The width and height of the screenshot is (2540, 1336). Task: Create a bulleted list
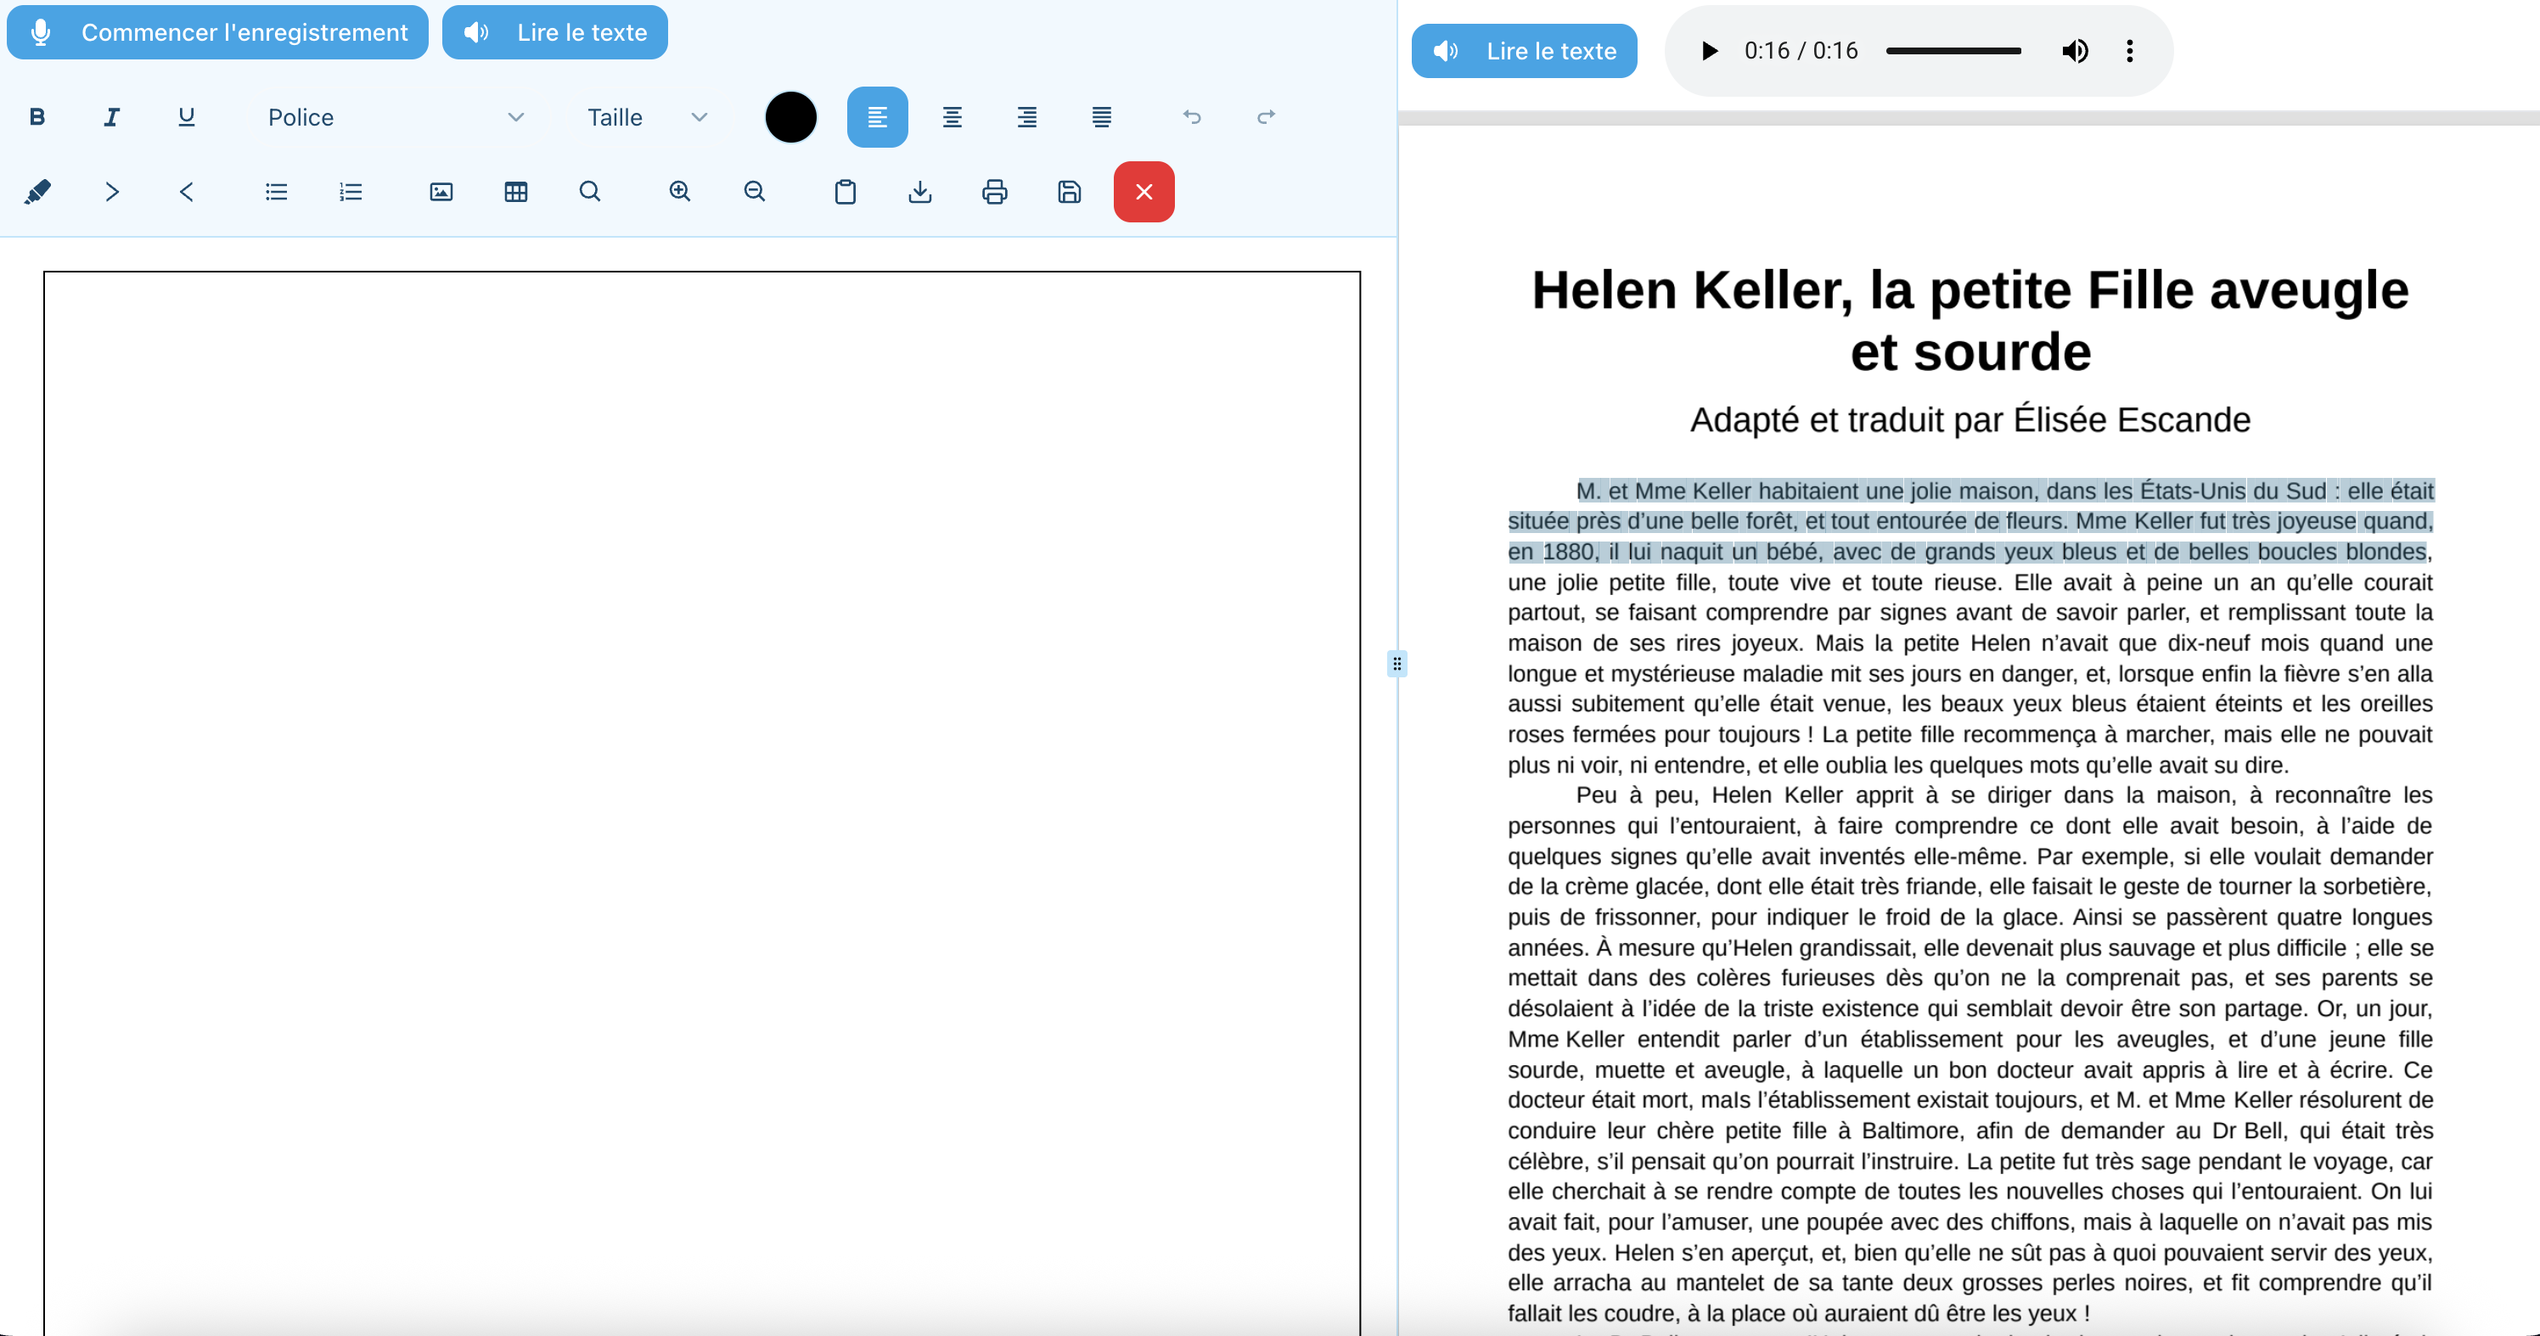coord(276,191)
